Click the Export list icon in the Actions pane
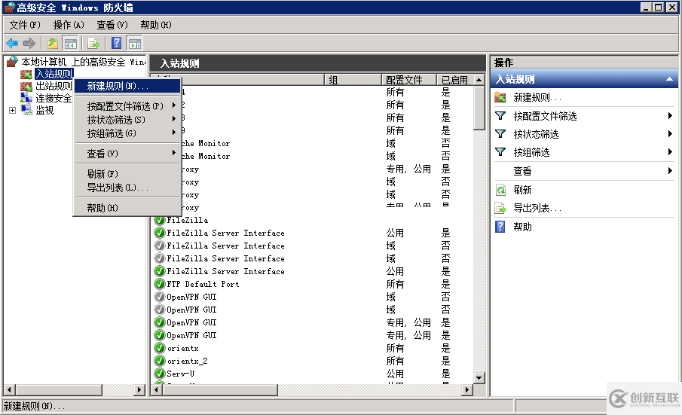The height and width of the screenshot is (415, 682). click(x=500, y=208)
